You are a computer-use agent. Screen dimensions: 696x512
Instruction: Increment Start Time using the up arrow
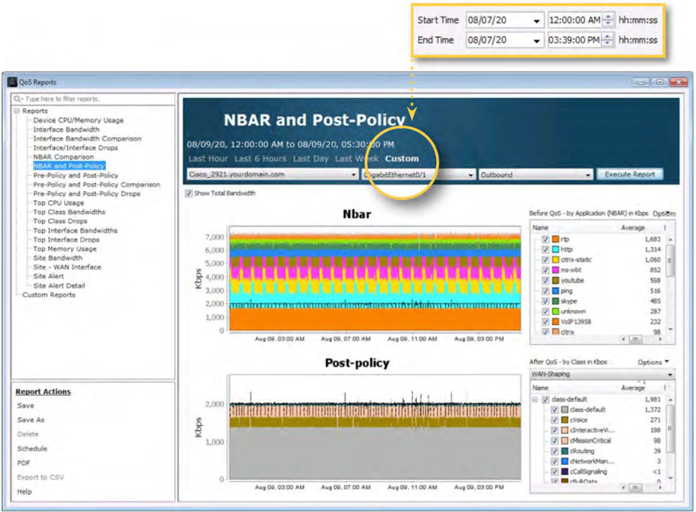(608, 17)
